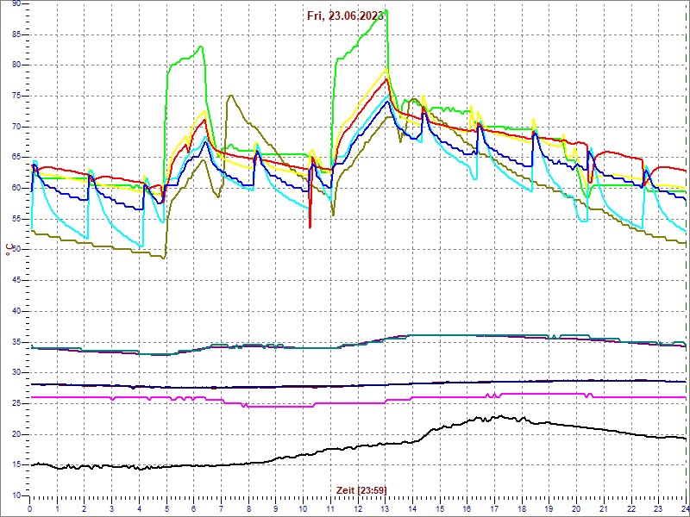The width and height of the screenshot is (690, 517).
Task: Select the 90 label on temperature axis
Action: pyautogui.click(x=16, y=3)
